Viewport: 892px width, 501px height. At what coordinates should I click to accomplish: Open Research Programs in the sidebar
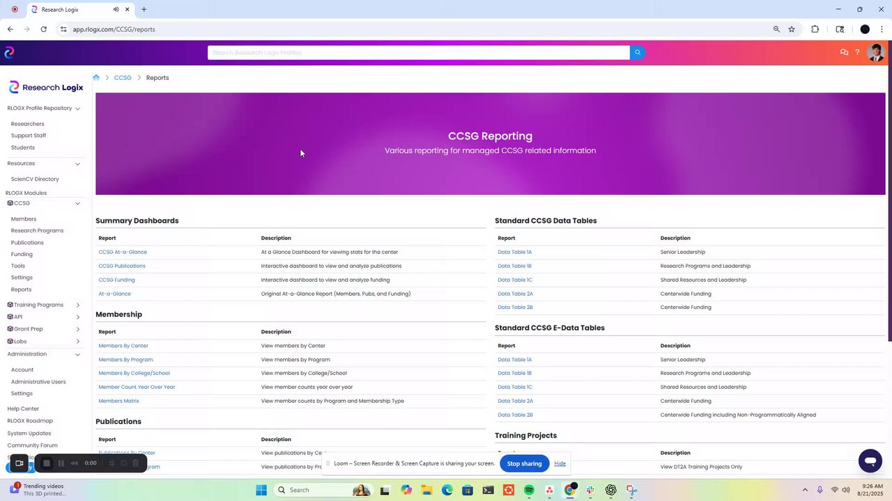37,230
